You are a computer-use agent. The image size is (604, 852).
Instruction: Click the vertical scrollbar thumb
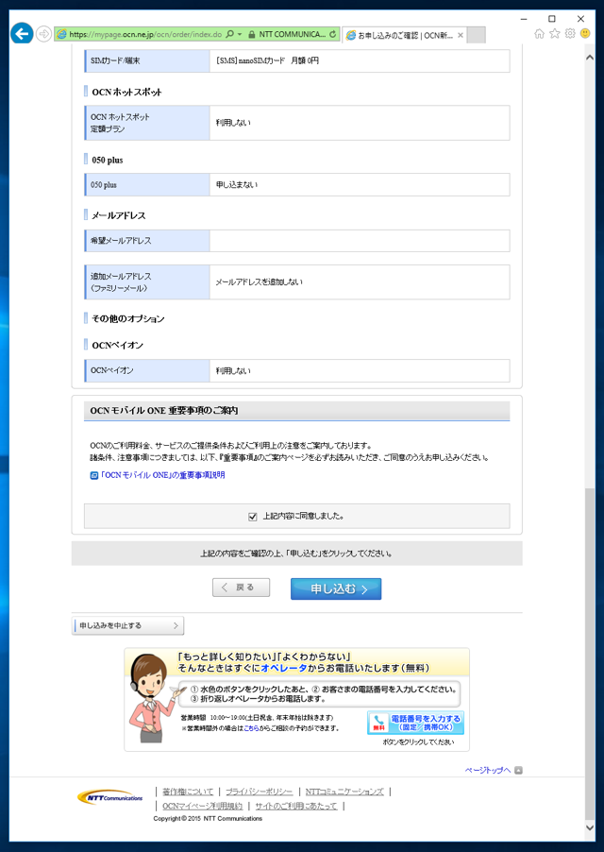590,655
